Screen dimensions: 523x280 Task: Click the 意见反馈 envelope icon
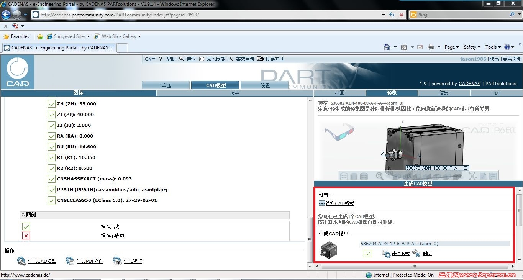202,59
